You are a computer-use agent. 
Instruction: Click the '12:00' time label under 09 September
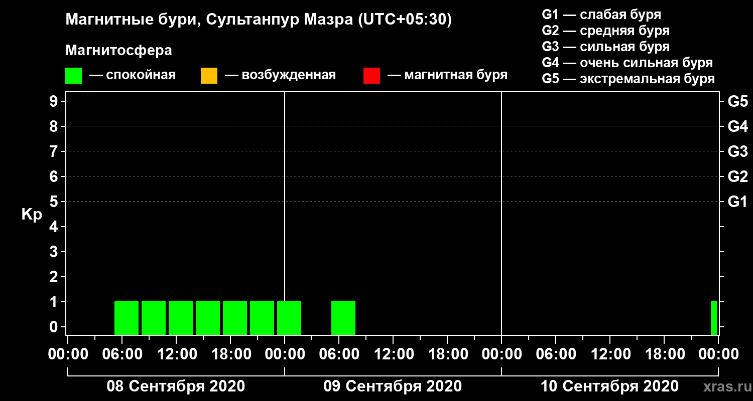393,354
